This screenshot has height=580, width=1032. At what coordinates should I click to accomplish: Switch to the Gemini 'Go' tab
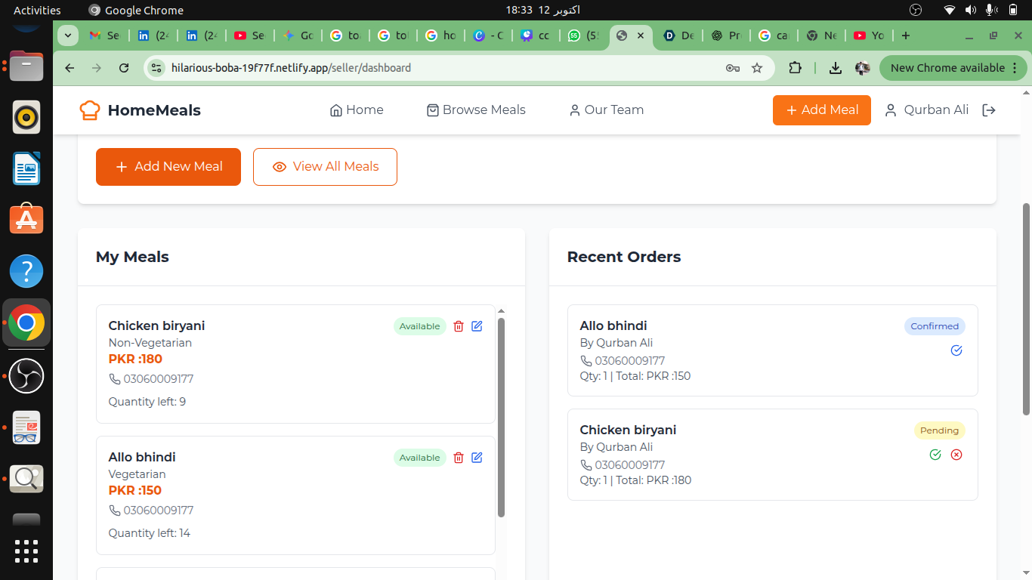(x=298, y=35)
